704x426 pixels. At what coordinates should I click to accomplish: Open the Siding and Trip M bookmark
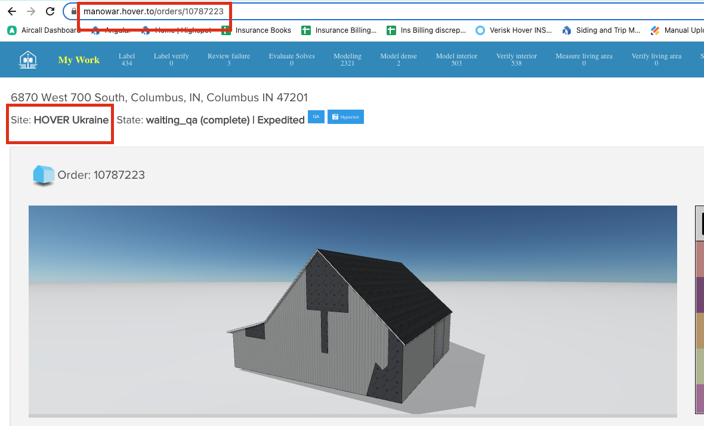coord(601,30)
